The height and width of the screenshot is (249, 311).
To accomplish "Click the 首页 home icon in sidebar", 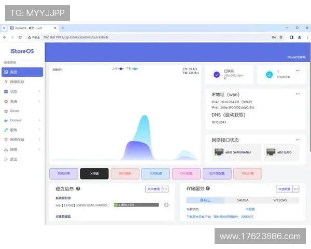I will [x=6, y=72].
